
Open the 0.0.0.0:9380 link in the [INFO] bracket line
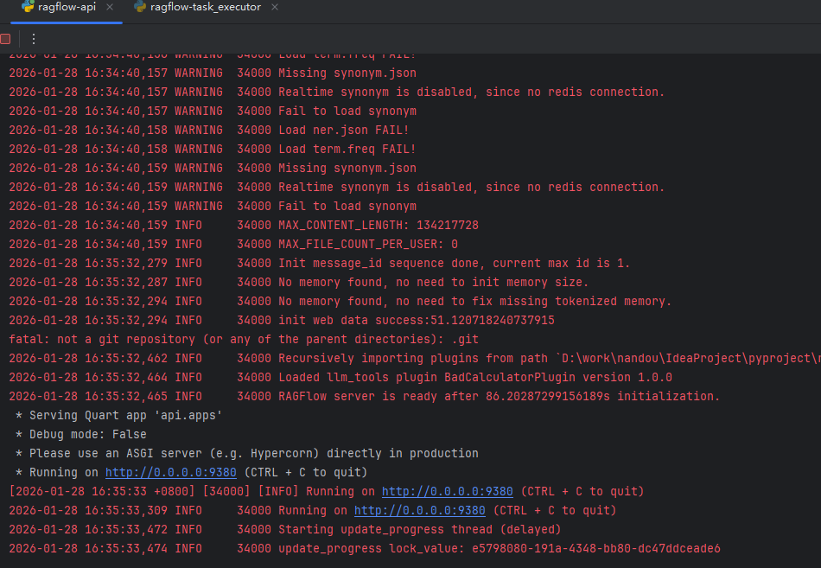(x=447, y=491)
